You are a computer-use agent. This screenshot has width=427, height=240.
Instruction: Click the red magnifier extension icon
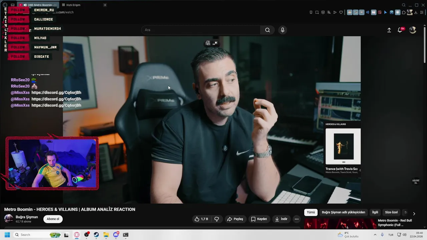[x=380, y=12]
